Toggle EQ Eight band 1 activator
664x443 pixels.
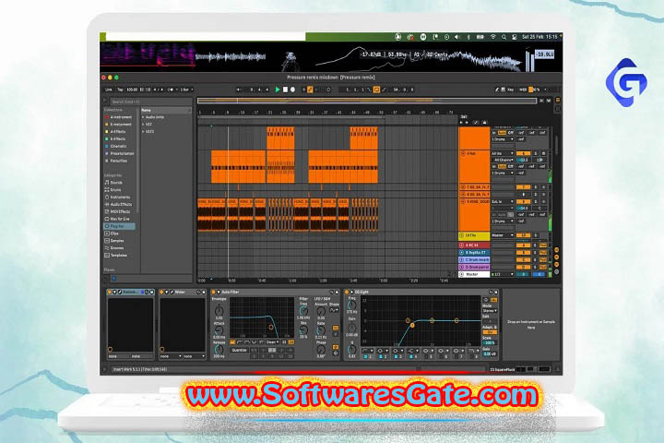click(x=366, y=357)
